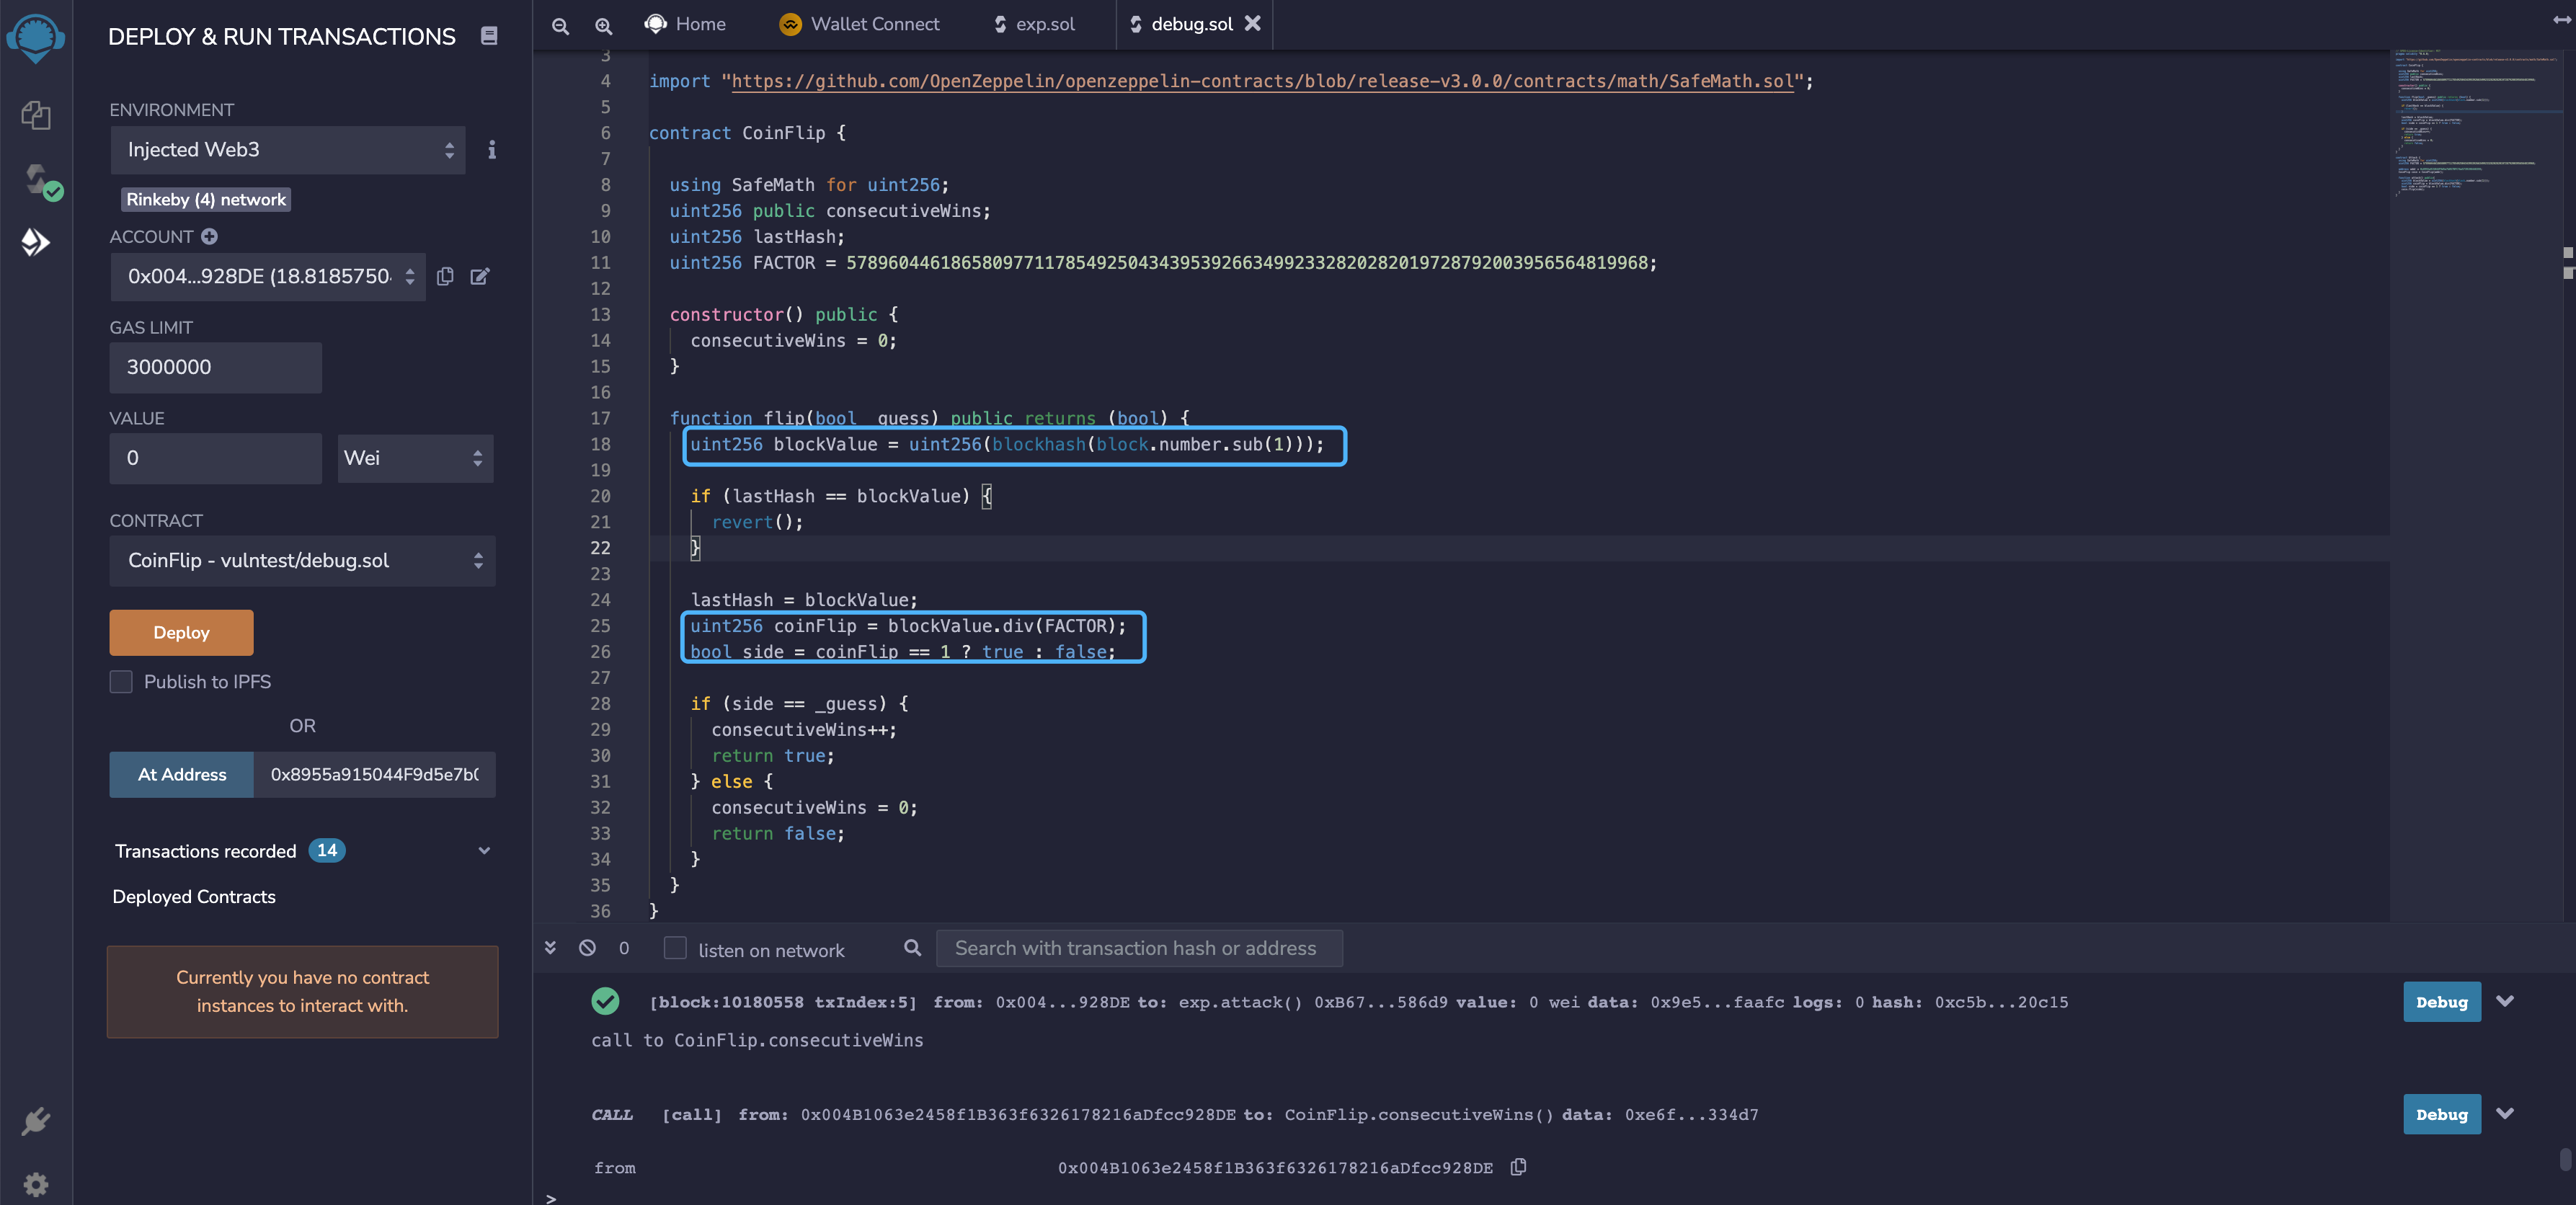Image resolution: width=2576 pixels, height=1205 pixels.
Task: Open the Environment dropdown (Injected Web3)
Action: point(288,150)
